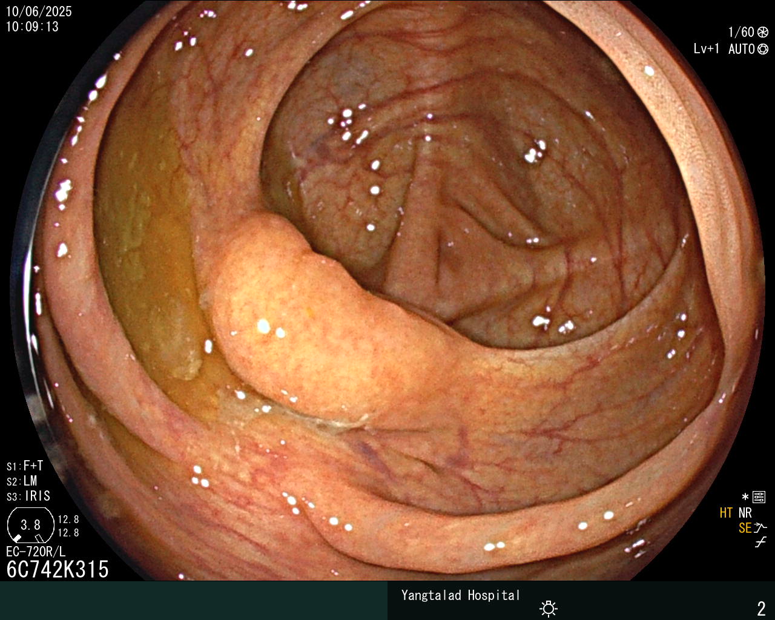This screenshot has width=775, height=620.
Task: Click the iris aperture icon next to AUTO
Action: pos(763,49)
